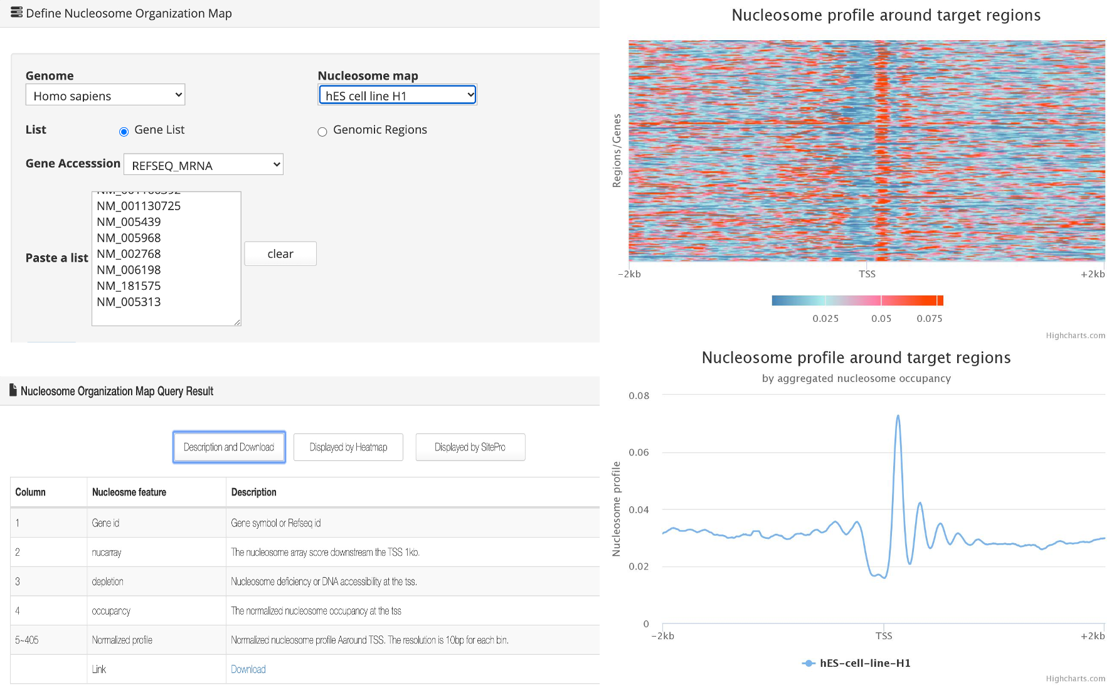Click the hES-cell-line-H1 legend label
1114x685 pixels.
point(865,663)
